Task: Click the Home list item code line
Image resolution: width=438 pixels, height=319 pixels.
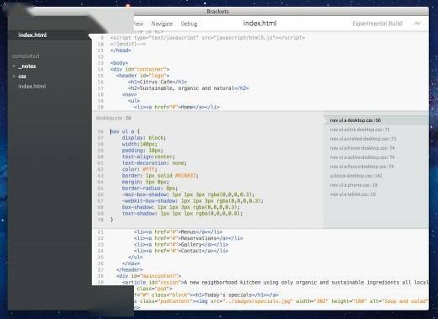Action: 177,107
